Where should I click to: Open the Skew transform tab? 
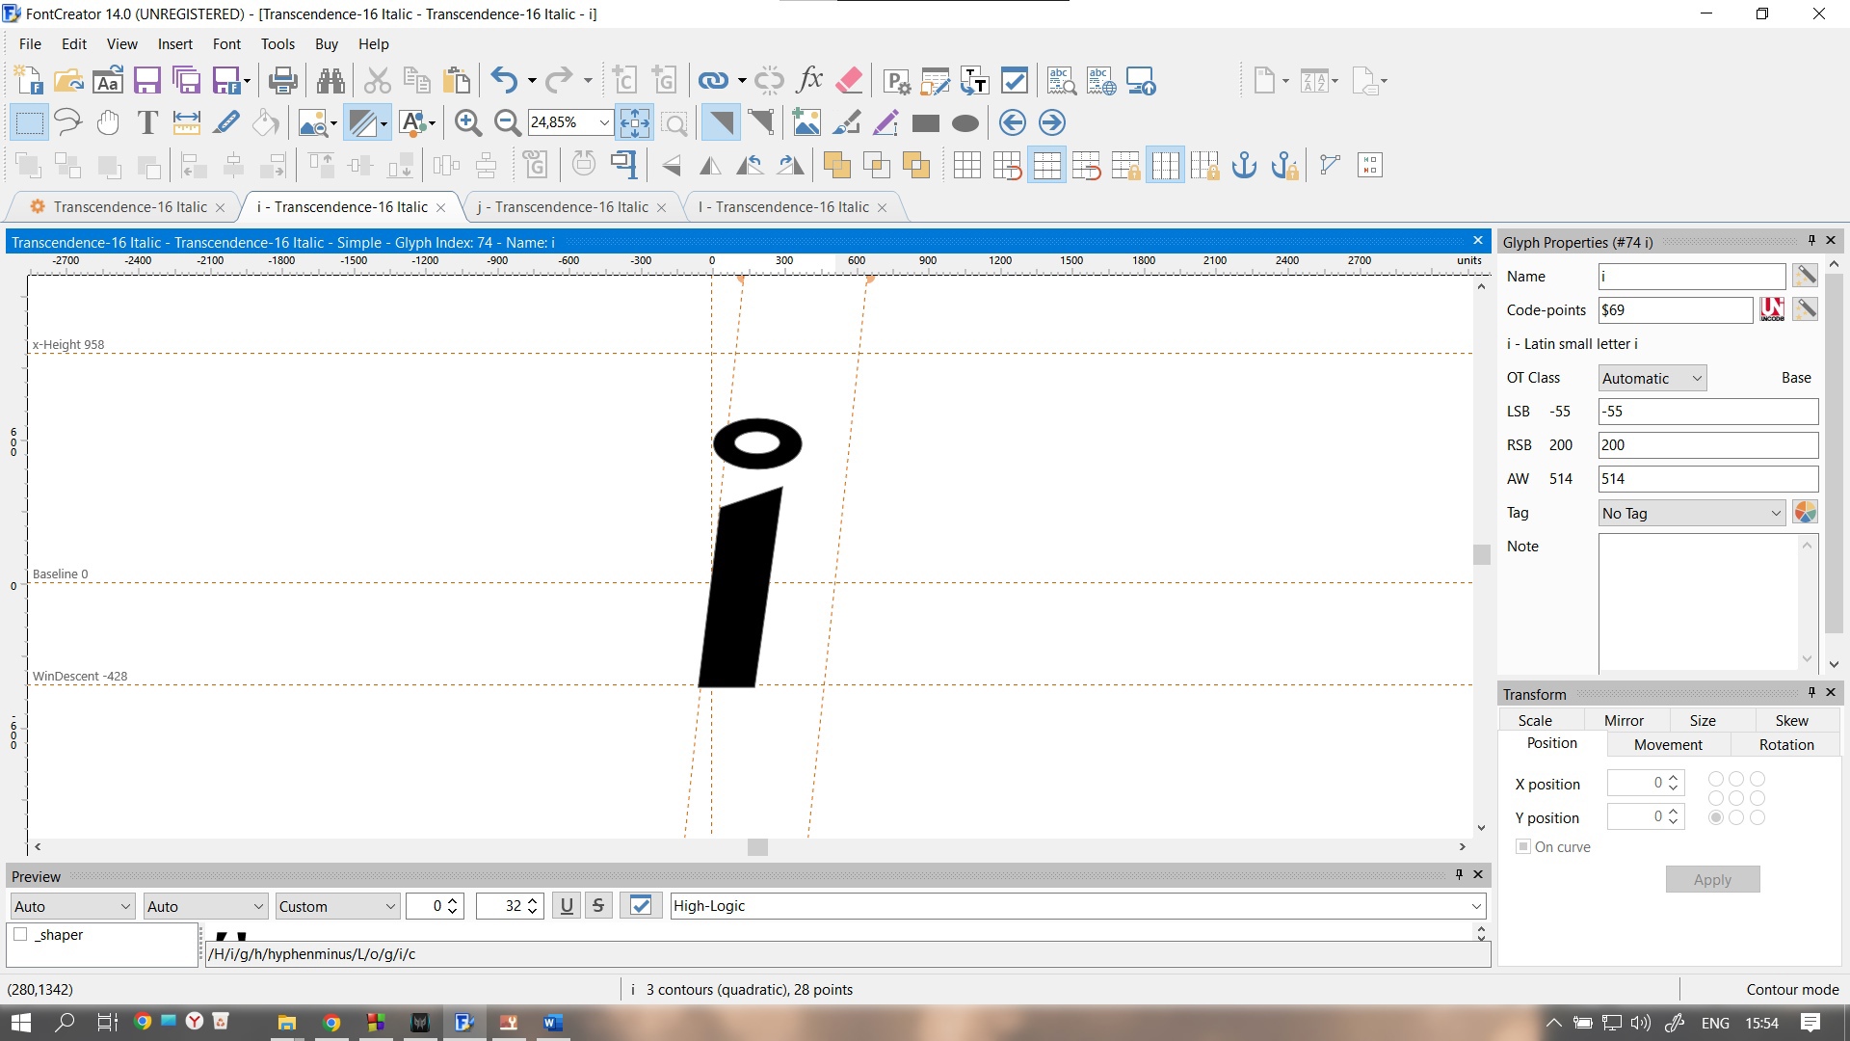[x=1791, y=720]
